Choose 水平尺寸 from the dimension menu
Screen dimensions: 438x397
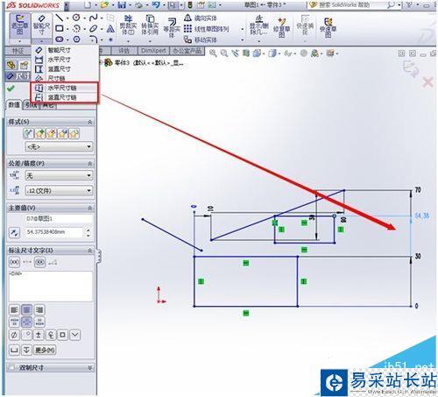[x=60, y=60]
